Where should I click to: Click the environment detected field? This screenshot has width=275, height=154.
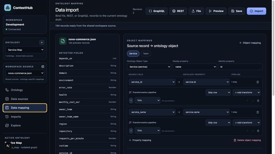tap(88, 80)
